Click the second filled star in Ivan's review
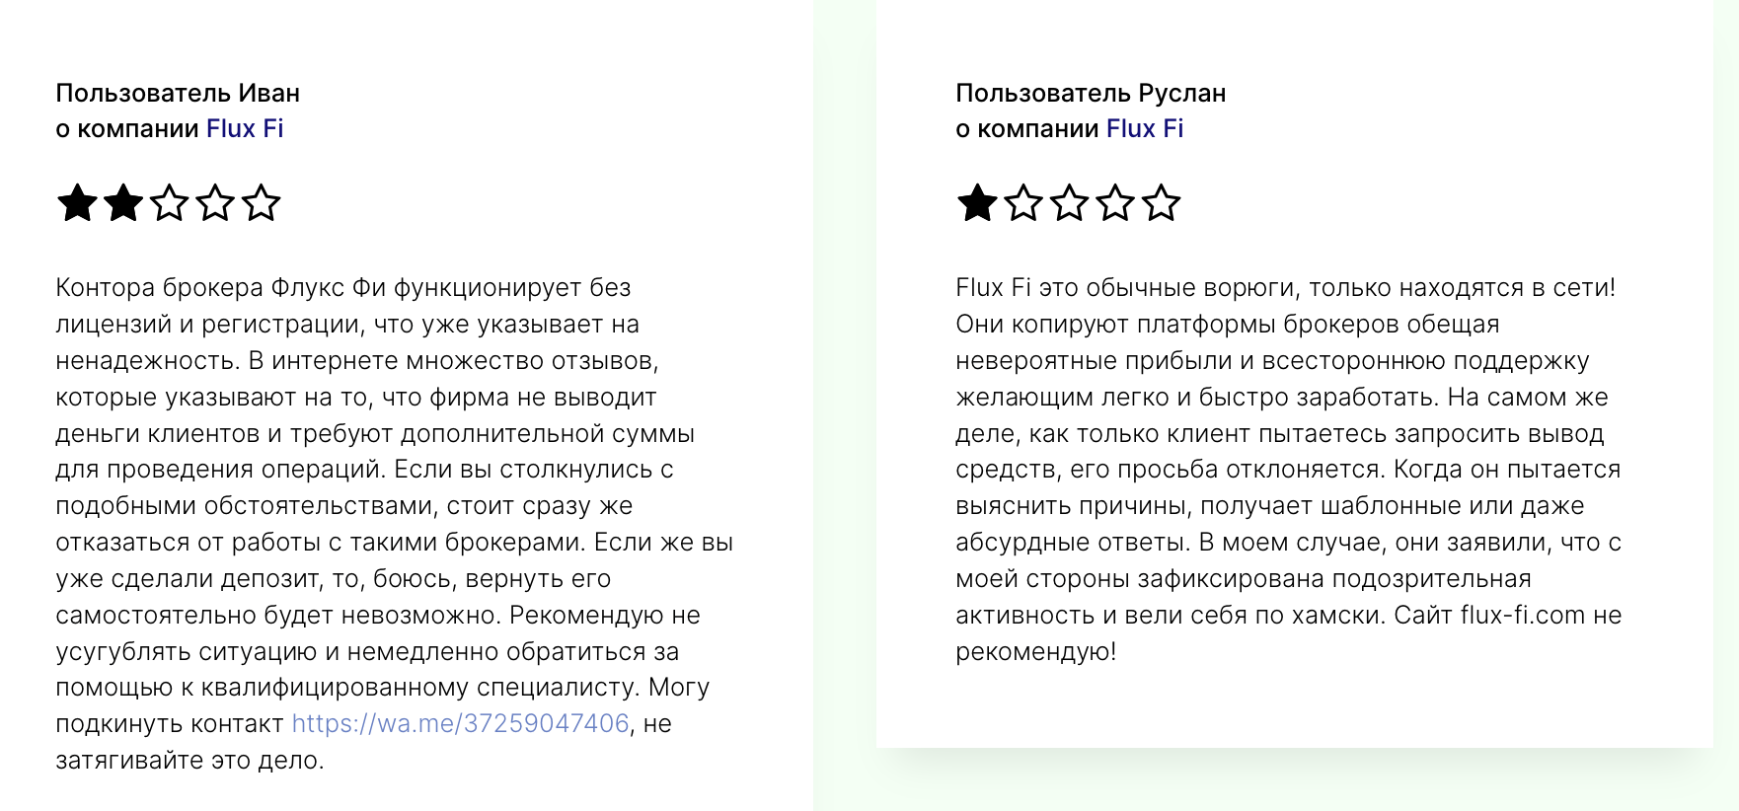The height and width of the screenshot is (811, 1739). pos(123,203)
